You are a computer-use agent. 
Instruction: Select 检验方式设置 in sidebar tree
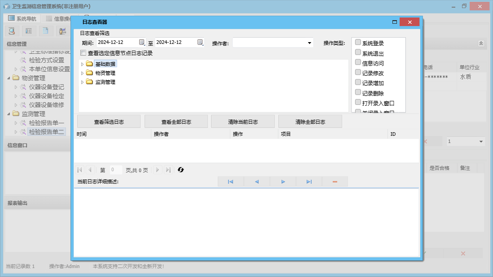(47, 60)
